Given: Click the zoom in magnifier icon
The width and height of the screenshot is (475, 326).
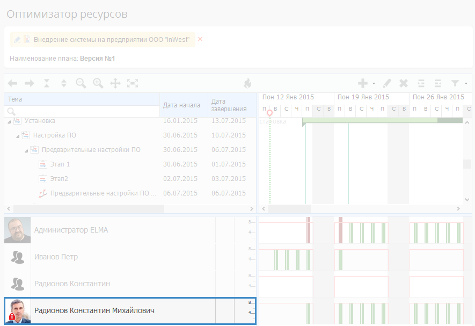Looking at the screenshot, I should point(98,83).
